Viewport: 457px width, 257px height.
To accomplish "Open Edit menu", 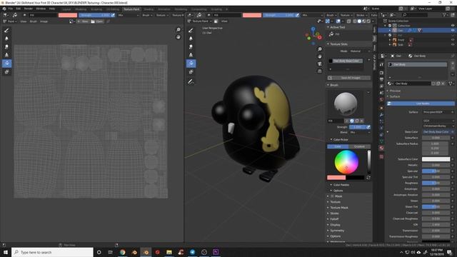I will (x=19, y=9).
